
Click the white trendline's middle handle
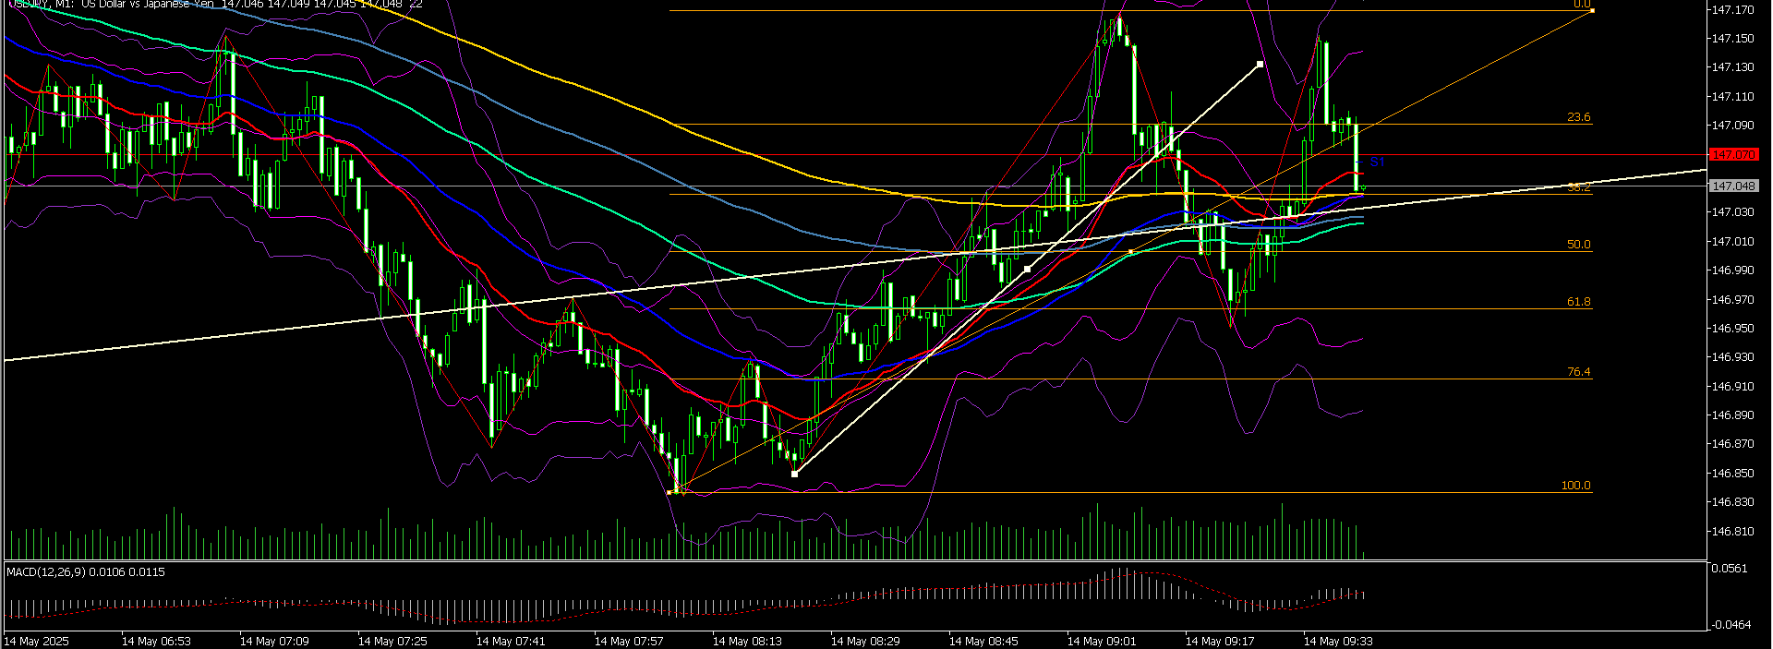click(x=1028, y=270)
